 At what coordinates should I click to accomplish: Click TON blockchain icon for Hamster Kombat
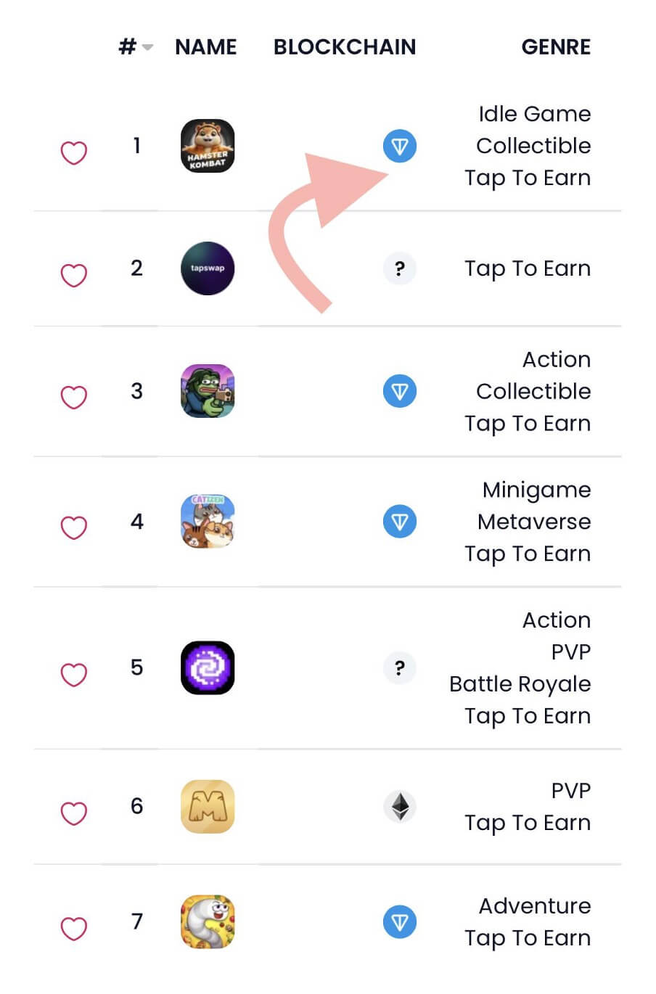(x=400, y=146)
